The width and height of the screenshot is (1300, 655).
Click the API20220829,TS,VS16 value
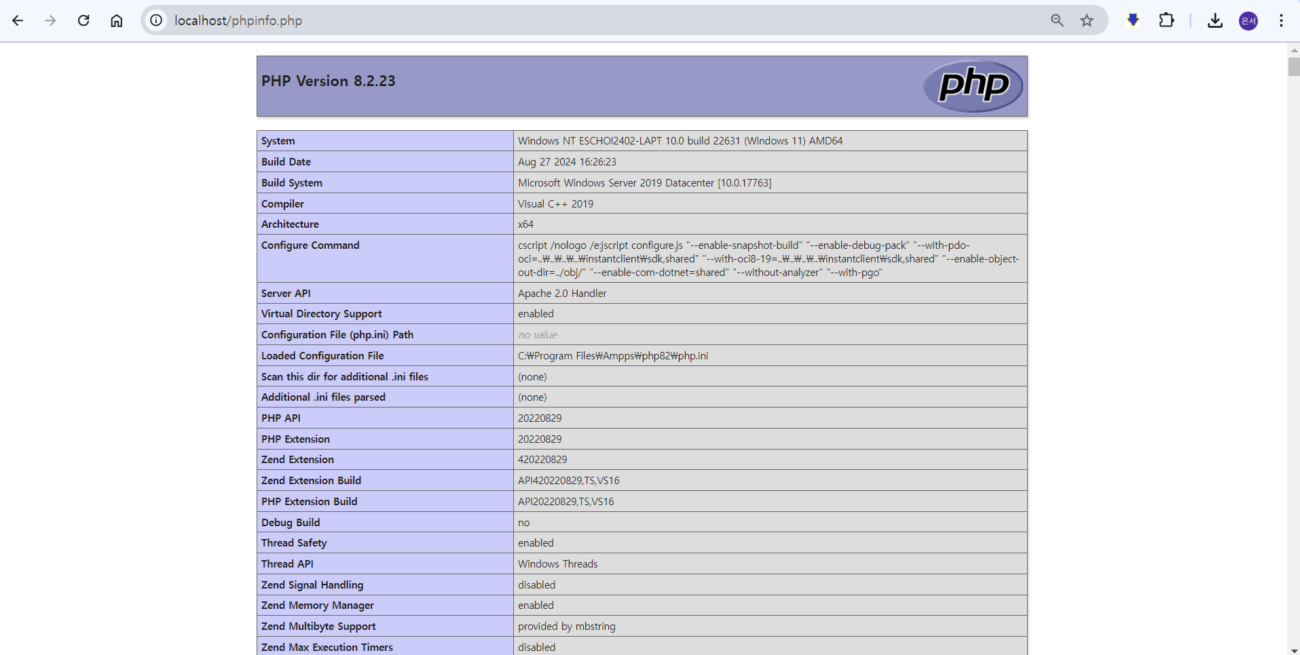pos(566,502)
